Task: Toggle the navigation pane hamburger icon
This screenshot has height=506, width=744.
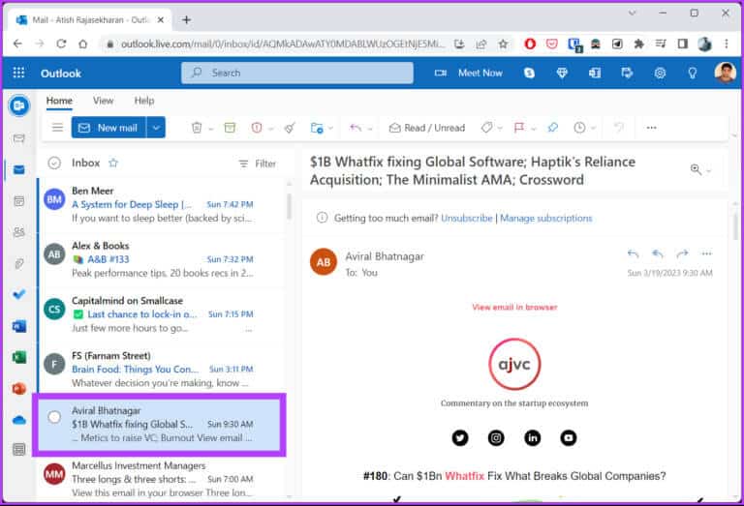Action: click(x=57, y=128)
